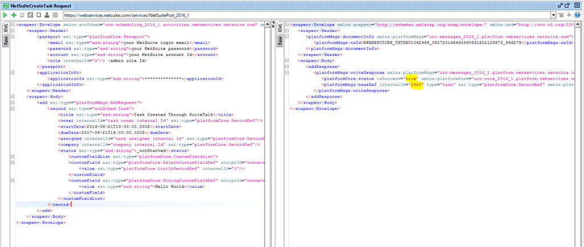The height and width of the screenshot is (247, 584).
Task: Click the gray dotted toolbar icon after plus
Action: pyautogui.click(x=22, y=15)
